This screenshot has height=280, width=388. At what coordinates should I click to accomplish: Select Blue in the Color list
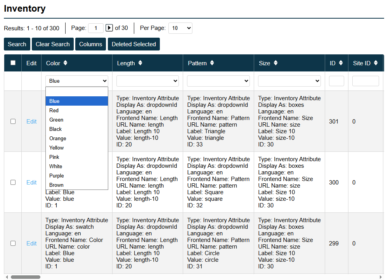pyautogui.click(x=77, y=101)
